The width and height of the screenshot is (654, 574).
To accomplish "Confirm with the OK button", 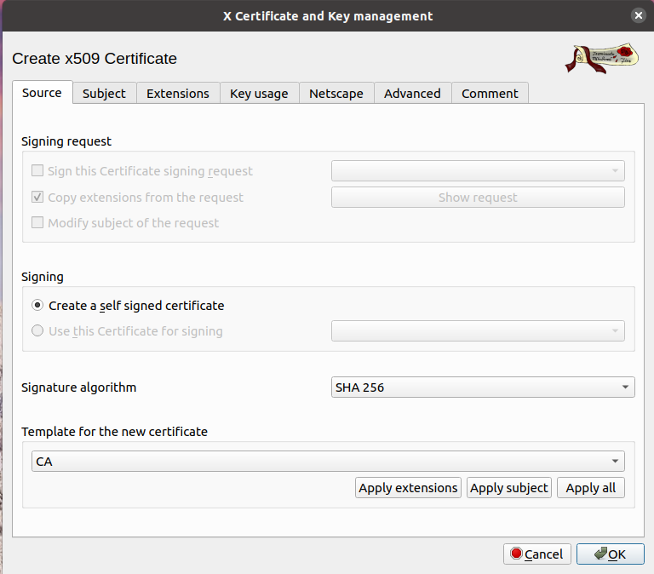I will click(610, 554).
